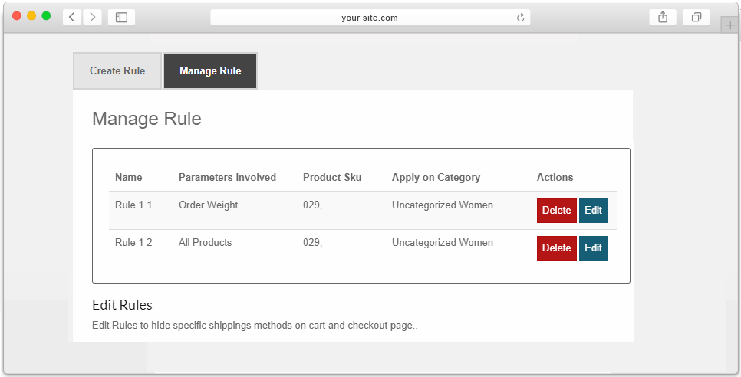This screenshot has height=377, width=741.
Task: Click the Name column header
Action: (129, 178)
